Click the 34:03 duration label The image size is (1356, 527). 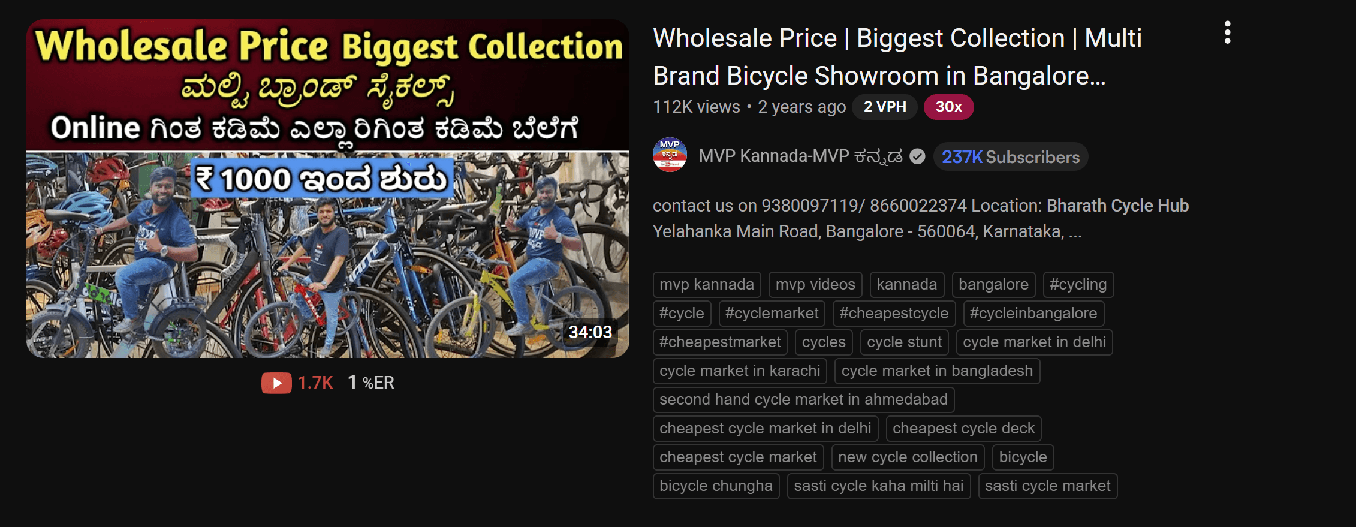pyautogui.click(x=590, y=332)
